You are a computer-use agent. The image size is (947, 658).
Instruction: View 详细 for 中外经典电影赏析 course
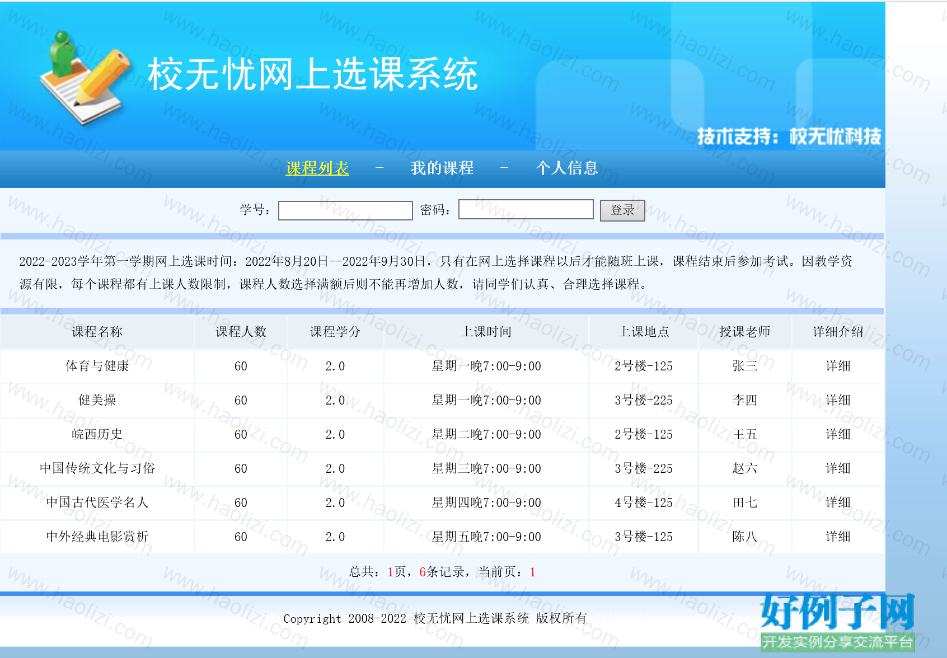tap(838, 537)
